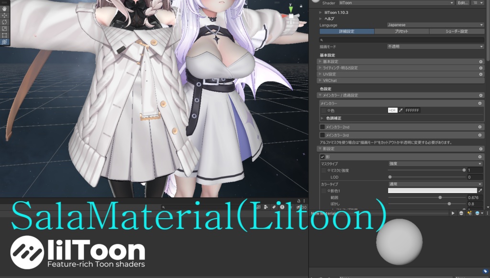This screenshot has width=490, height=278.
Task: Open gear menu for メインカラー / 透過設定
Action: pyautogui.click(x=480, y=95)
